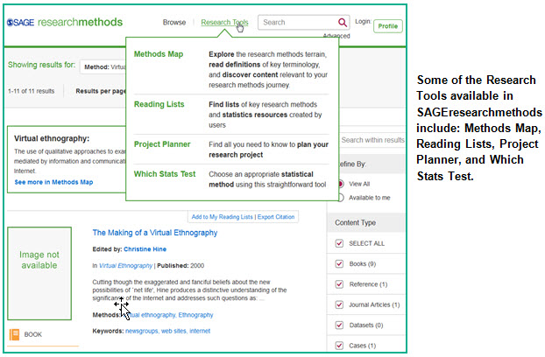Toggle the Datasets (0) checkbox
This screenshot has width=545, height=357.
click(339, 325)
